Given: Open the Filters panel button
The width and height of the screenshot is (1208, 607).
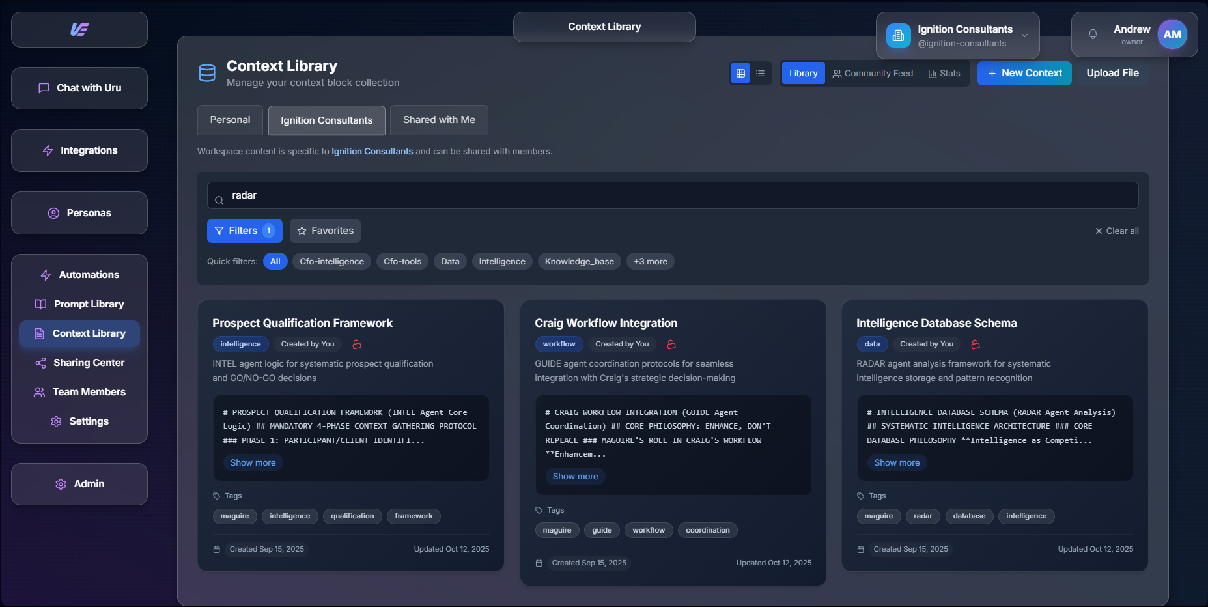Looking at the screenshot, I should [244, 231].
